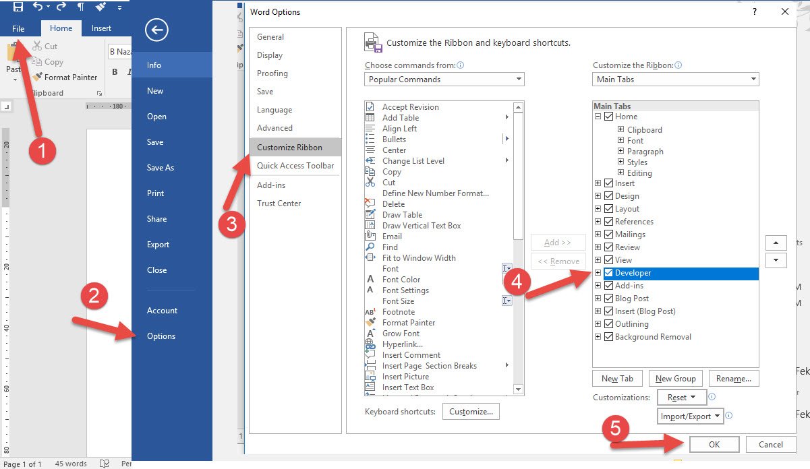Open the Customize the Ribbon dropdown
This screenshot has width=810, height=469.
[x=675, y=80]
